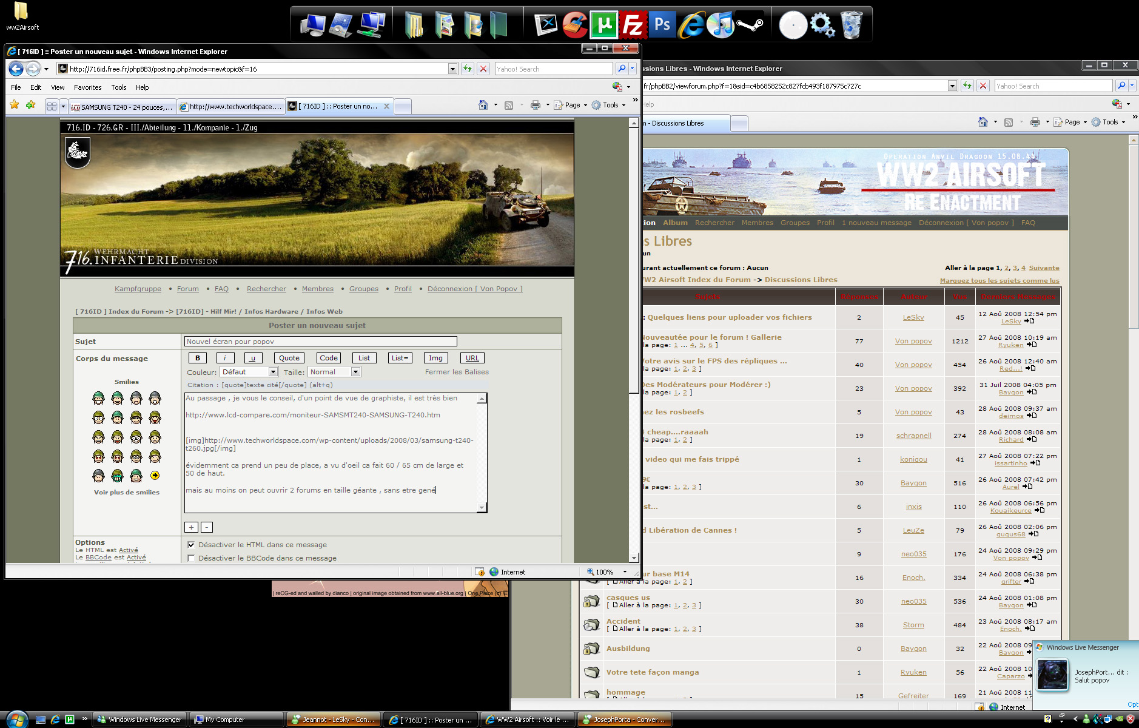Click the Quote BBCode button
1139x728 pixels.
click(x=289, y=358)
